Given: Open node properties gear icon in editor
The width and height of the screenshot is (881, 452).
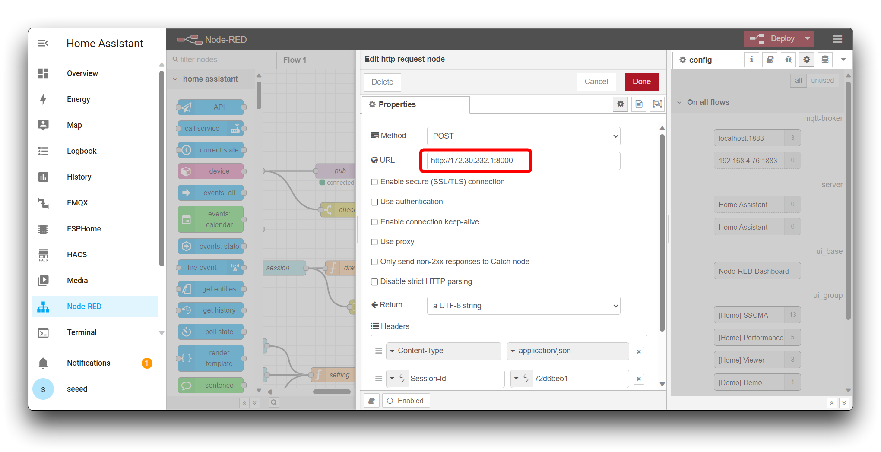Looking at the screenshot, I should click(621, 104).
